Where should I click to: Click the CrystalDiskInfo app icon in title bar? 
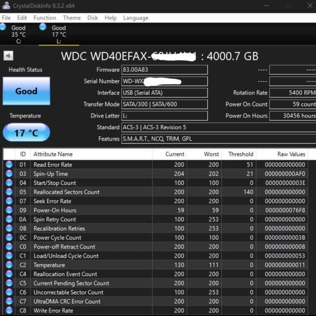coord(6,5)
